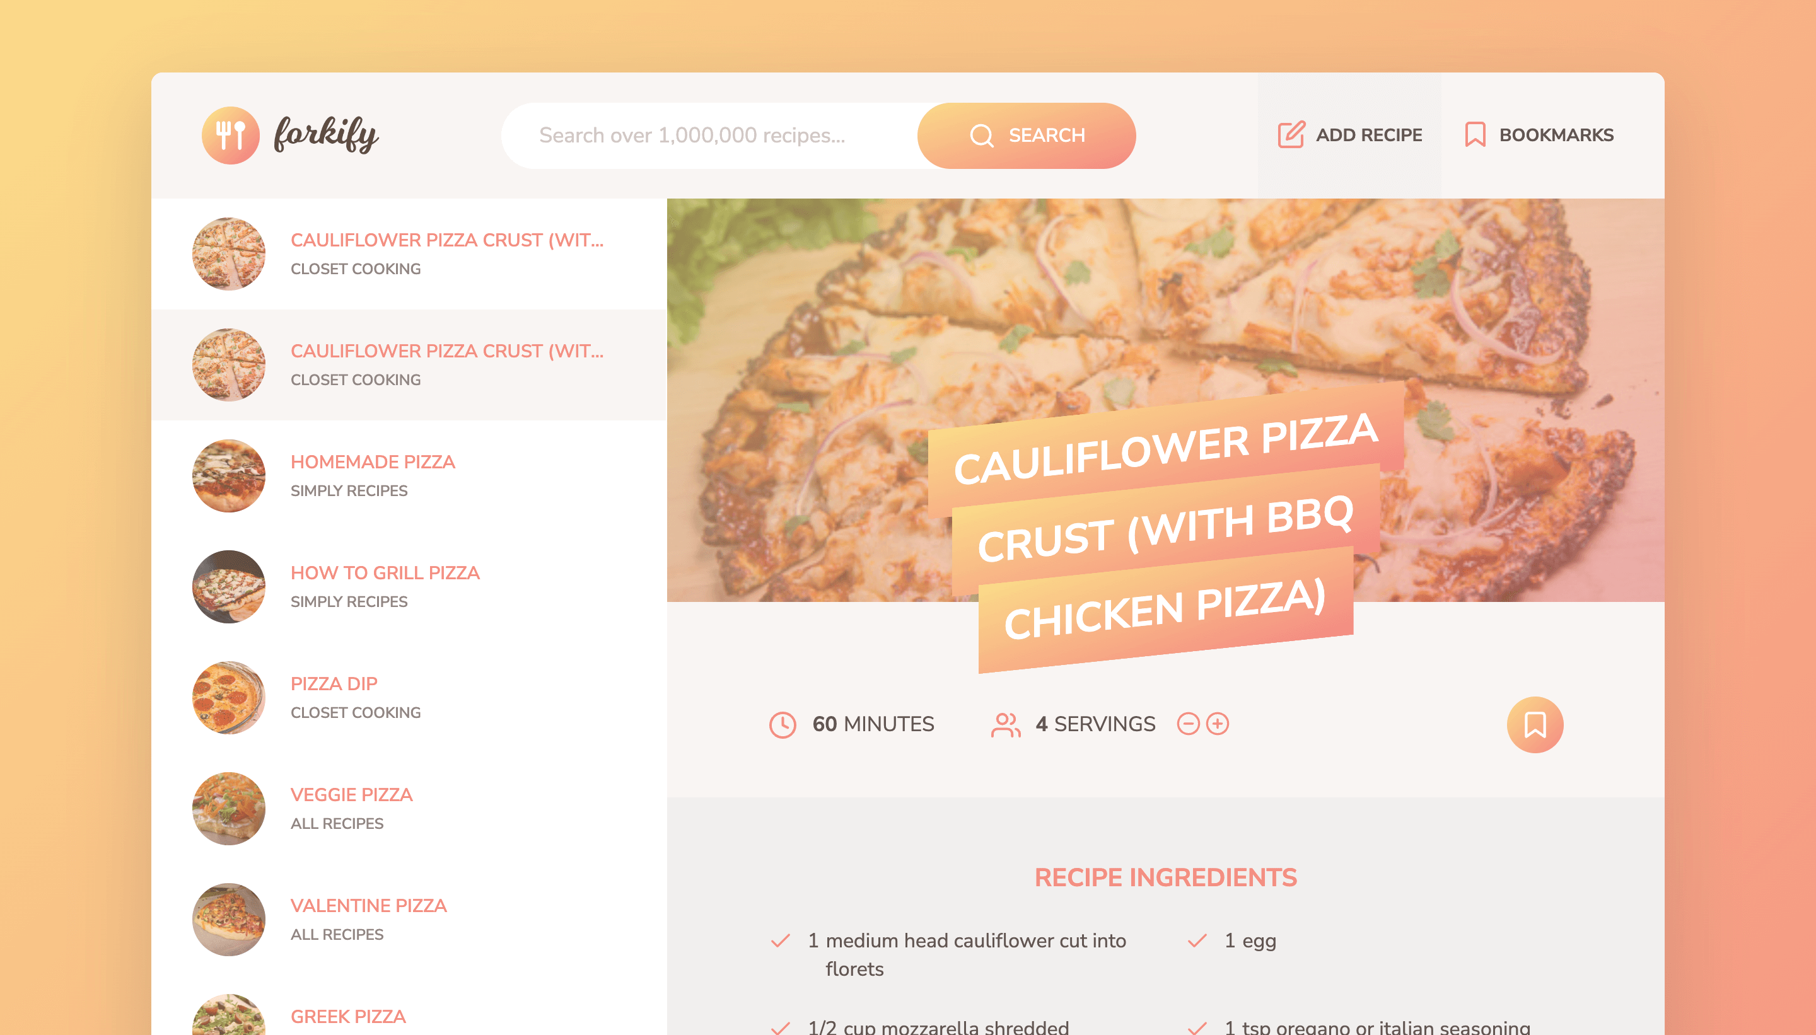Open the Add Recipe menu item
Image resolution: width=1816 pixels, height=1035 pixels.
1349,135
